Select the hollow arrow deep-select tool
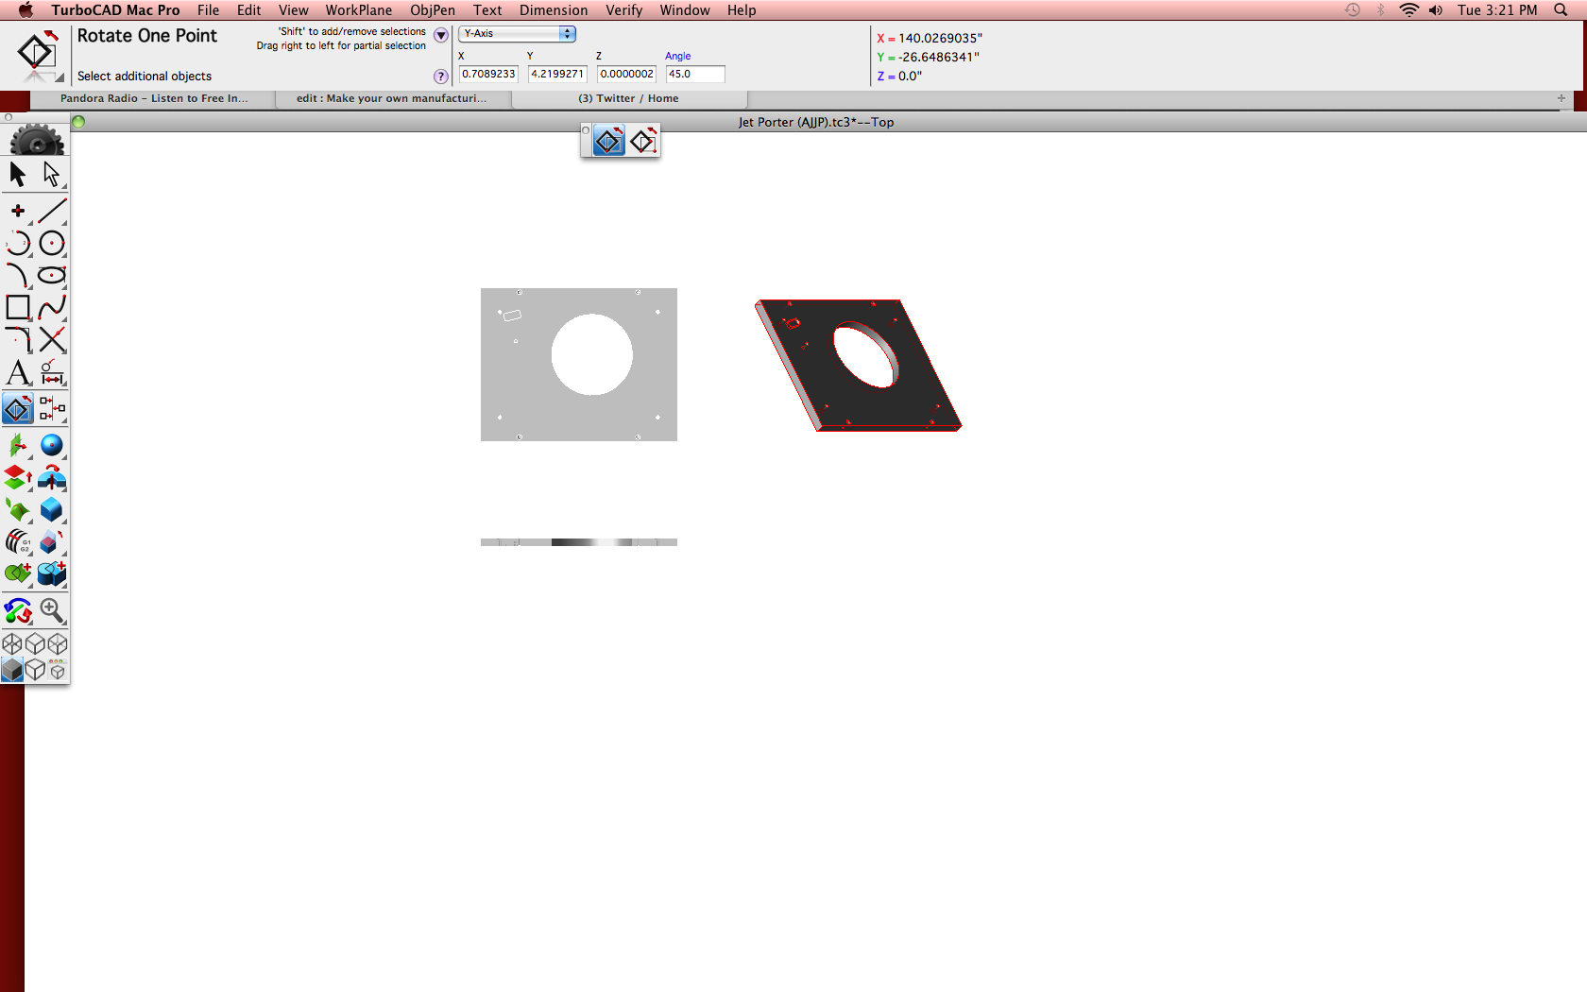 51,175
